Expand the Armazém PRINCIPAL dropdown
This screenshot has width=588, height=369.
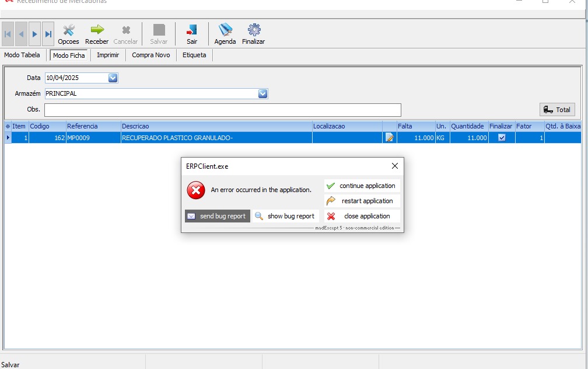click(262, 93)
